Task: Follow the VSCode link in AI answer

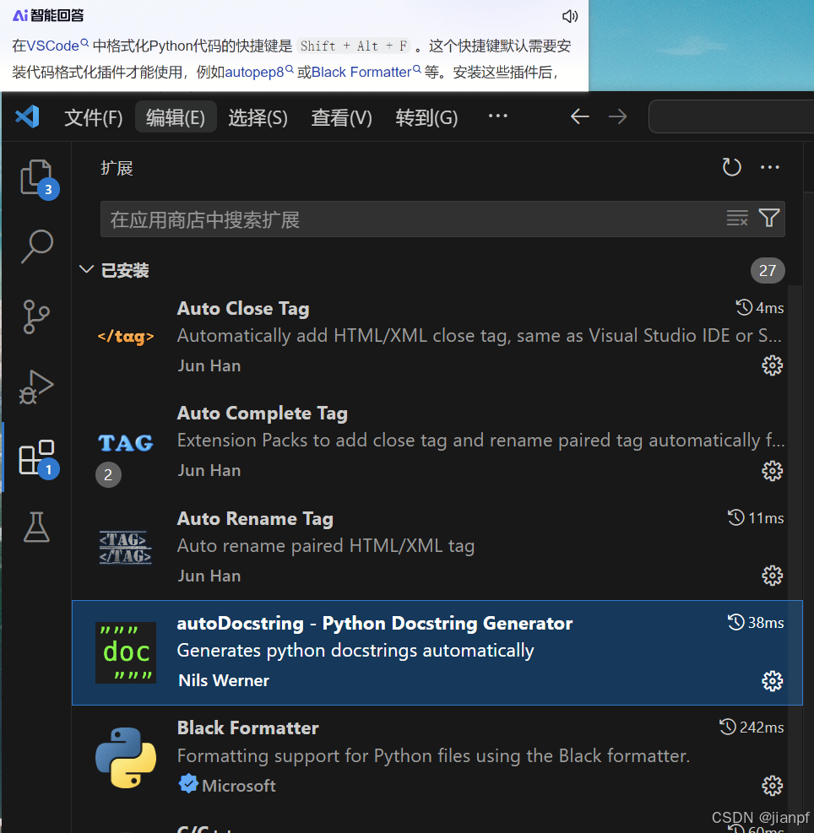Action: [57, 46]
